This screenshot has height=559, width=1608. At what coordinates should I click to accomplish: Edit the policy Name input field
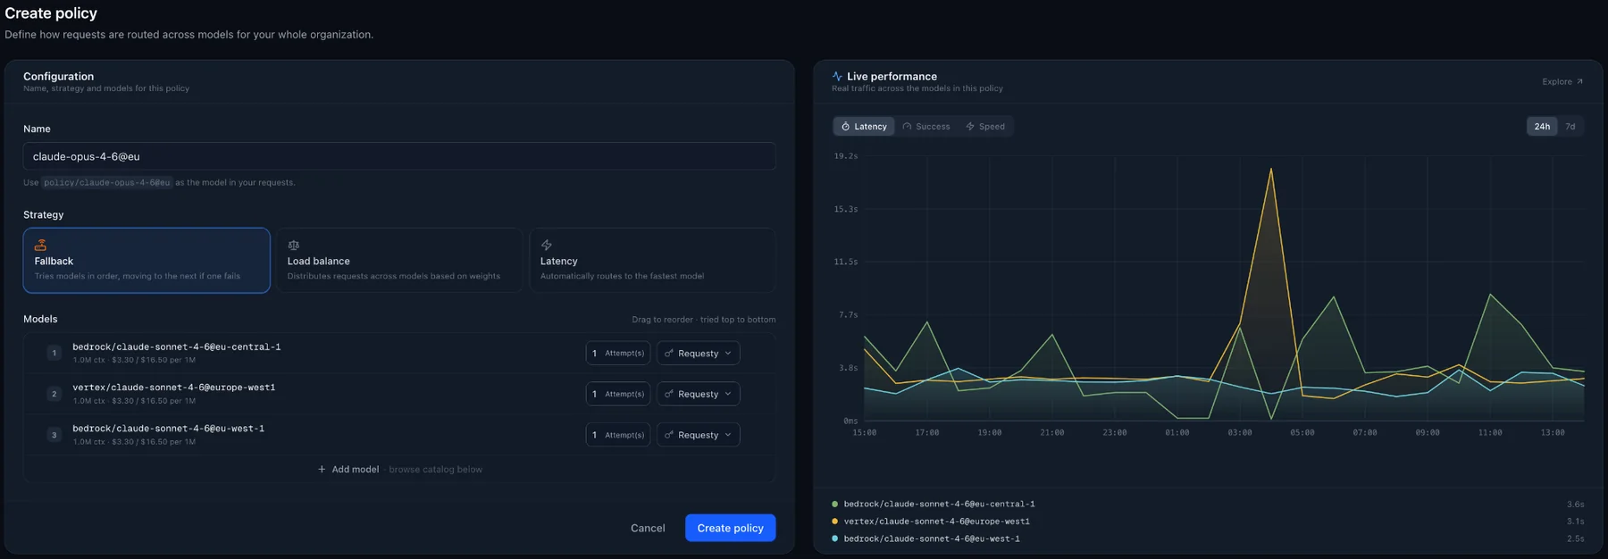pyautogui.click(x=399, y=156)
